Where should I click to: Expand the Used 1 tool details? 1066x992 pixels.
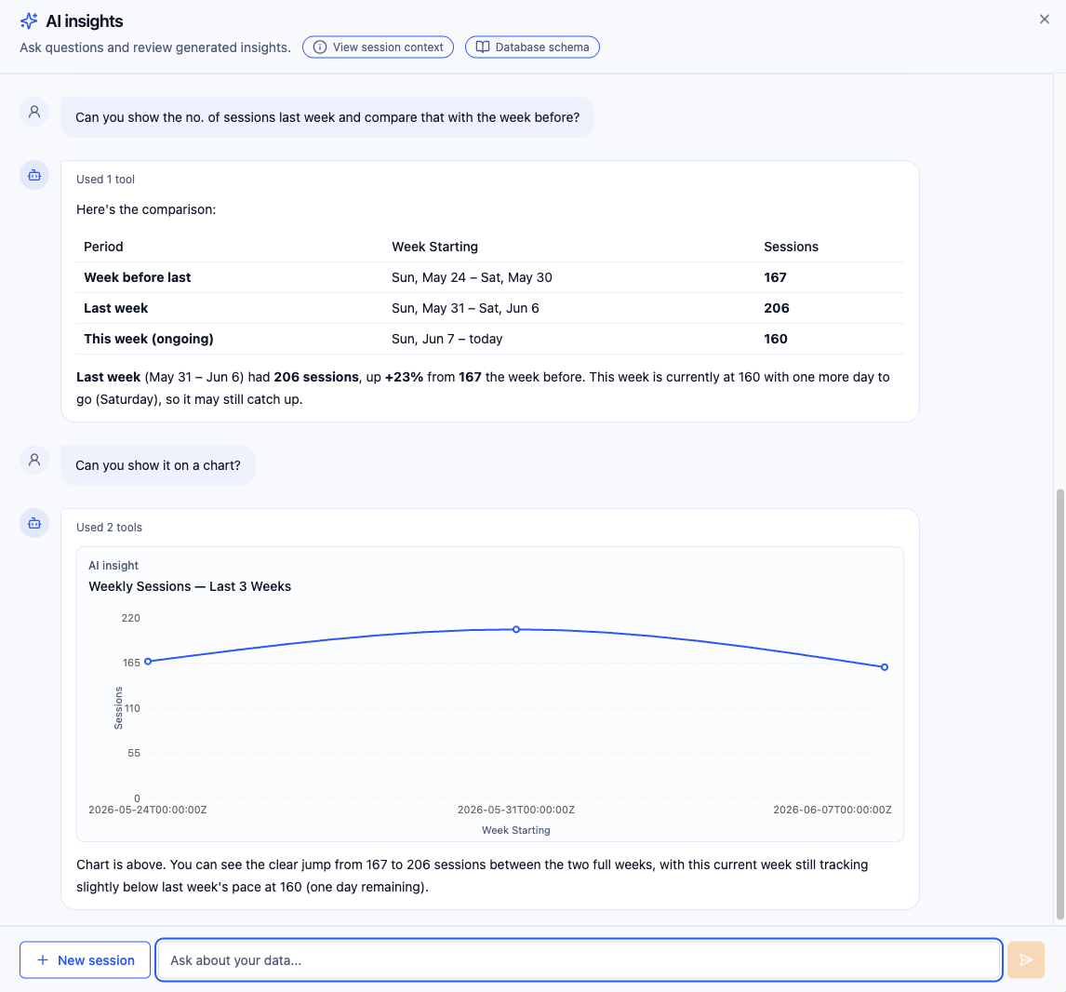(105, 180)
